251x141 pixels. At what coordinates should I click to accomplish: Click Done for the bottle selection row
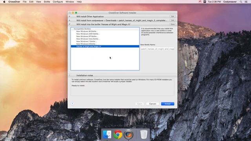point(173,24)
